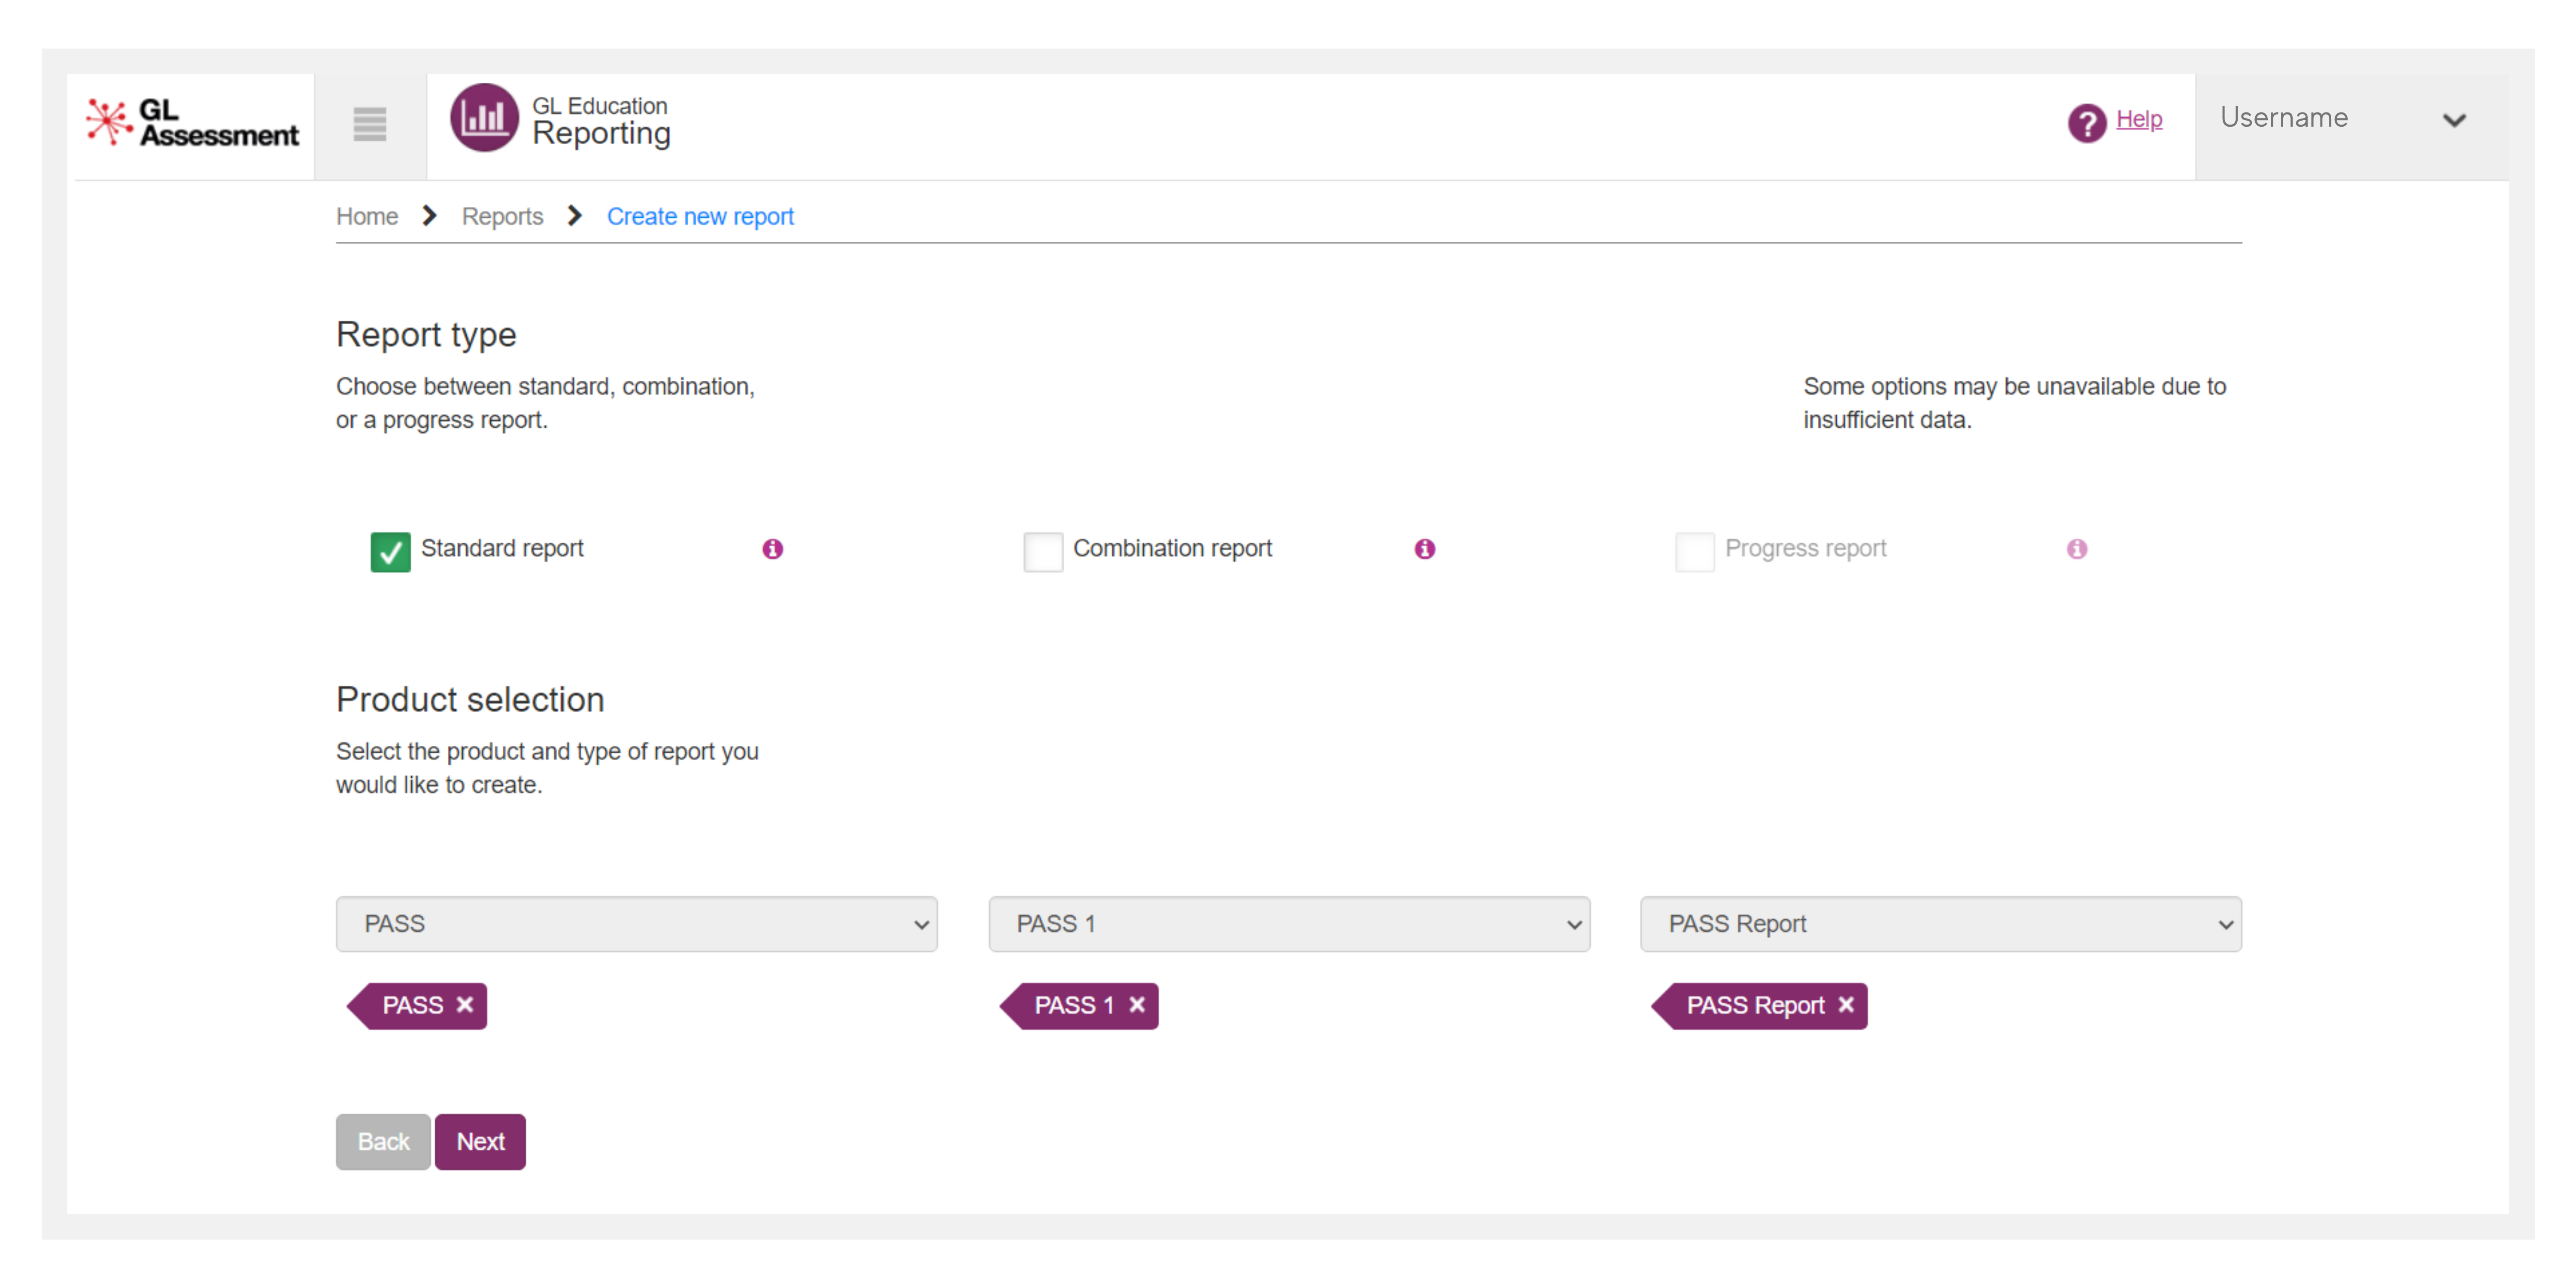
Task: Click the Back button
Action: click(383, 1141)
